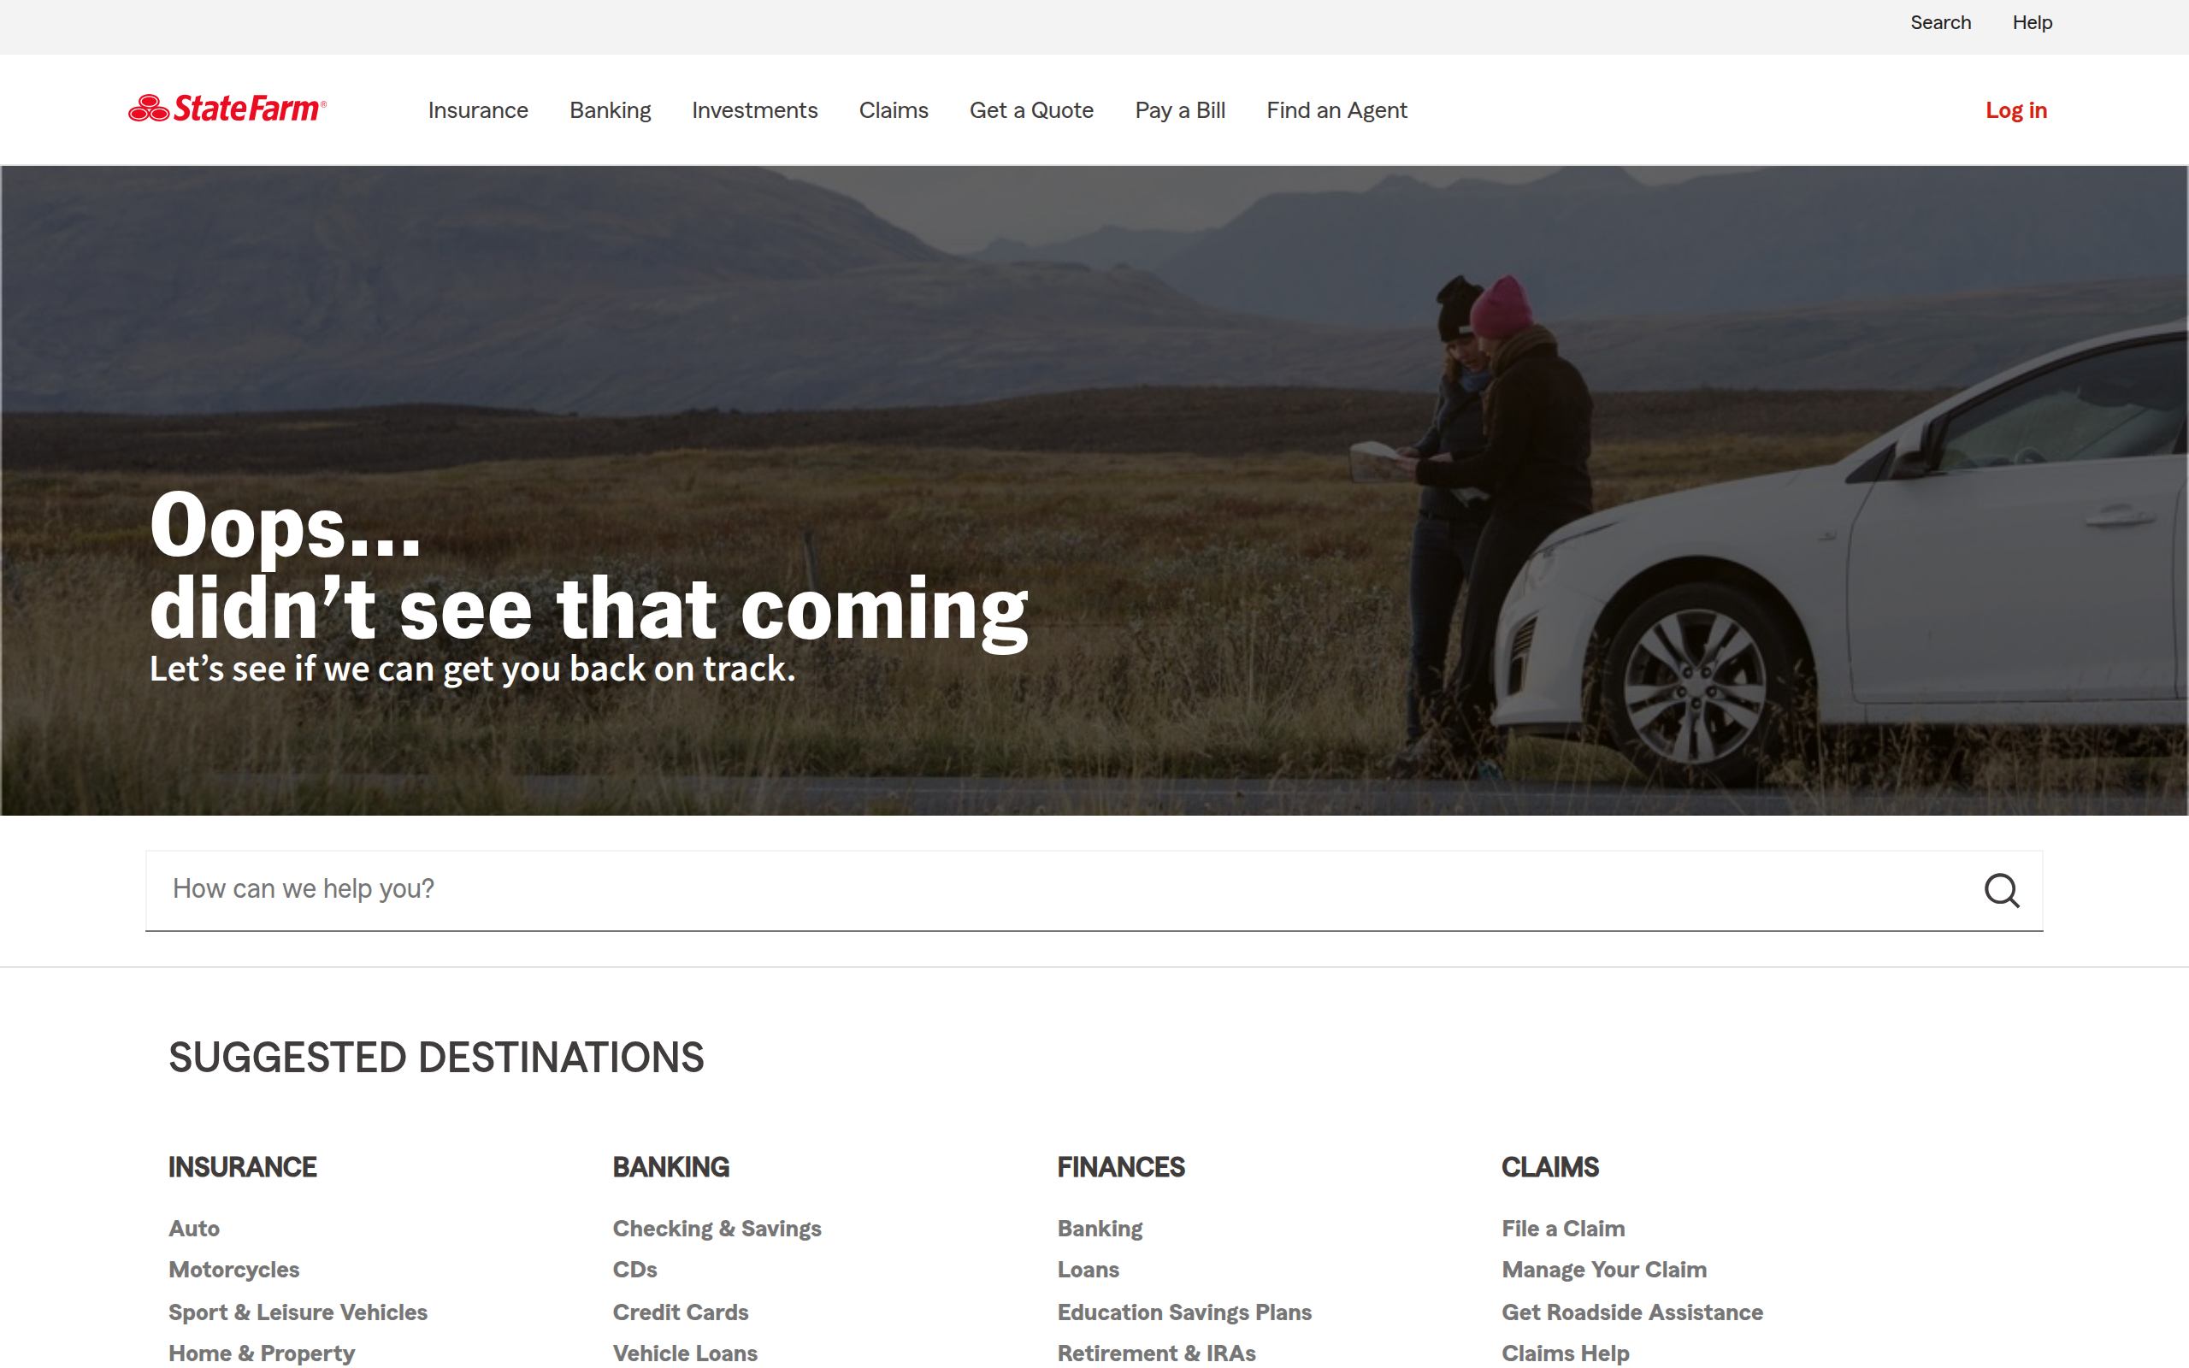Image resolution: width=2189 pixels, height=1368 pixels.
Task: Select Pay a Bill in navigation
Action: coord(1179,110)
